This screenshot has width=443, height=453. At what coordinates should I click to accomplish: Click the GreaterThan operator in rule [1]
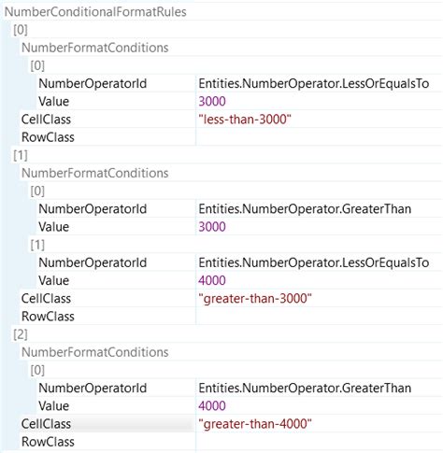click(305, 209)
